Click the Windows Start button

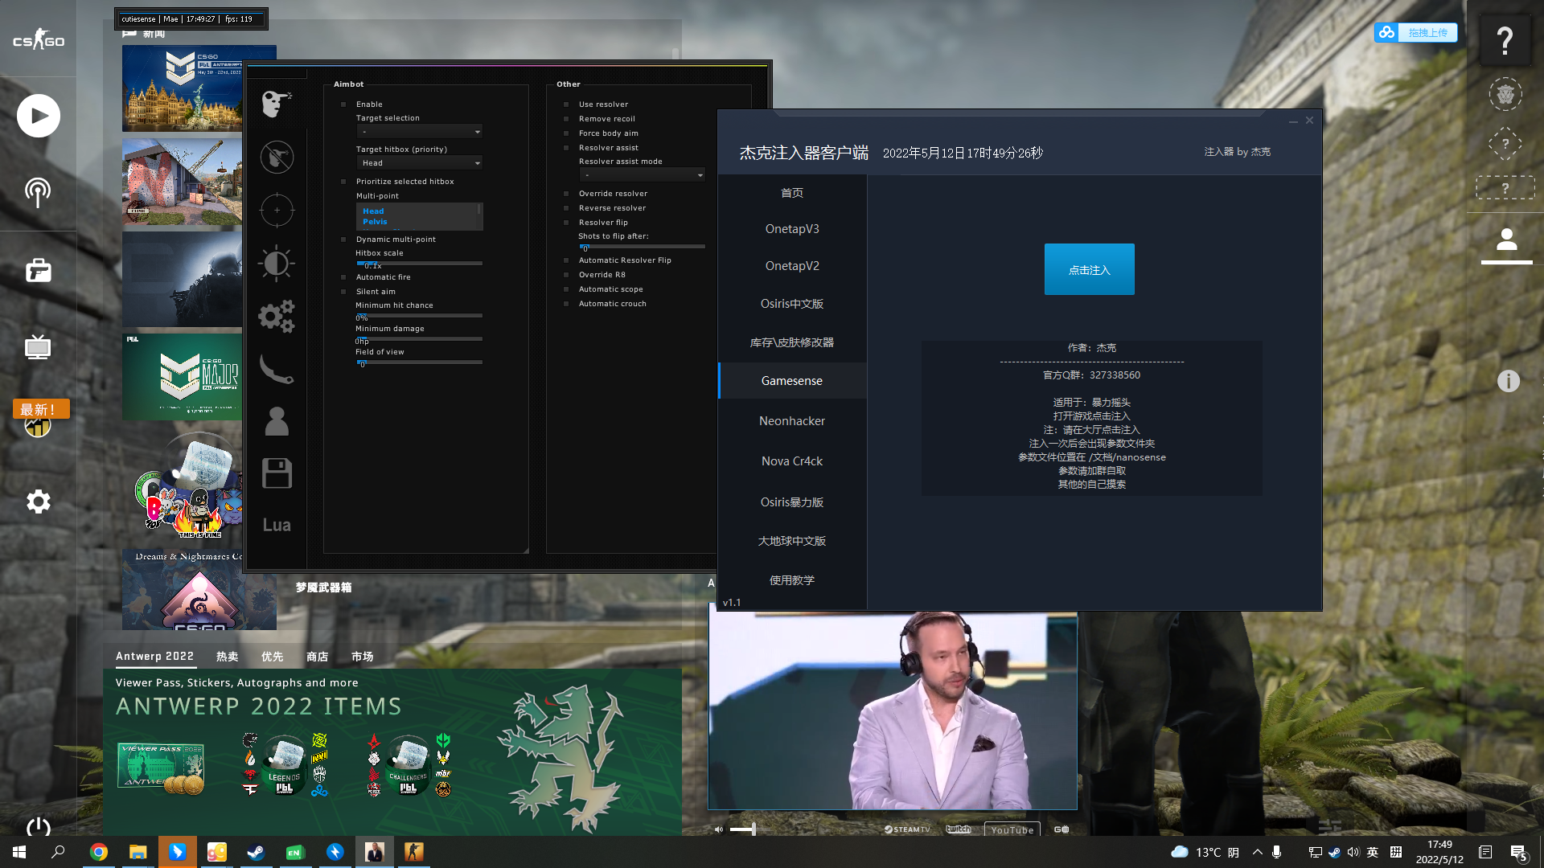pos(19,852)
